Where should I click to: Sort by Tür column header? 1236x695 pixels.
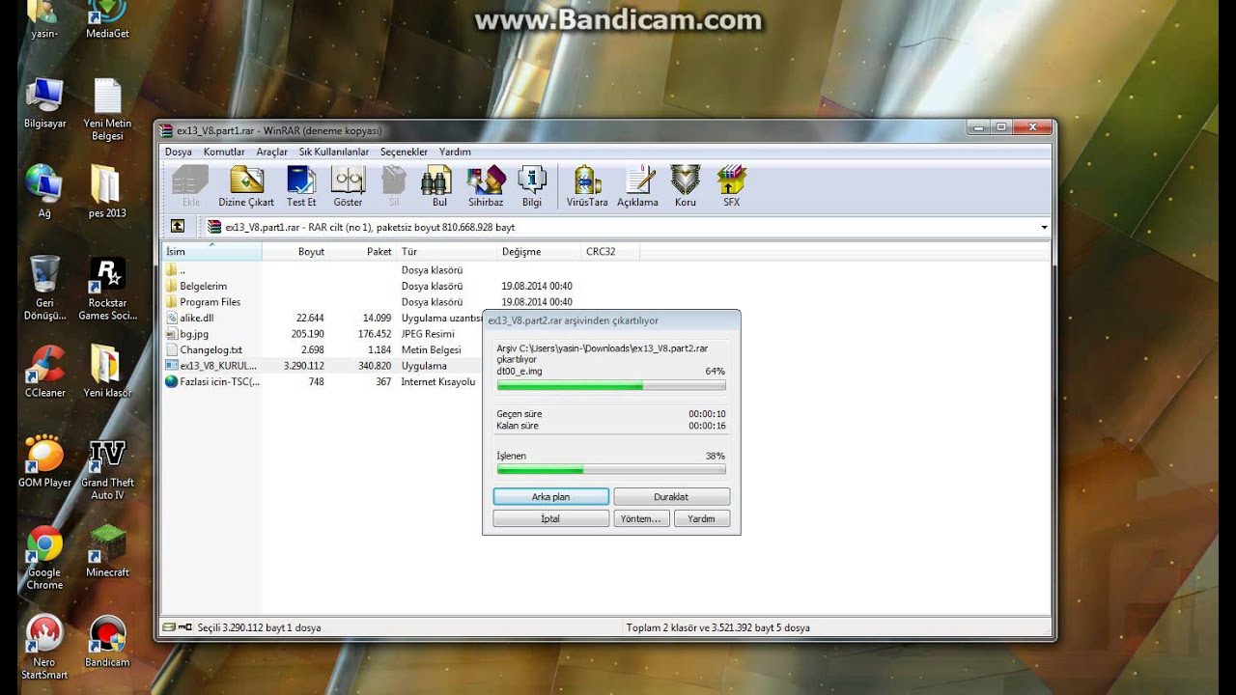click(446, 251)
